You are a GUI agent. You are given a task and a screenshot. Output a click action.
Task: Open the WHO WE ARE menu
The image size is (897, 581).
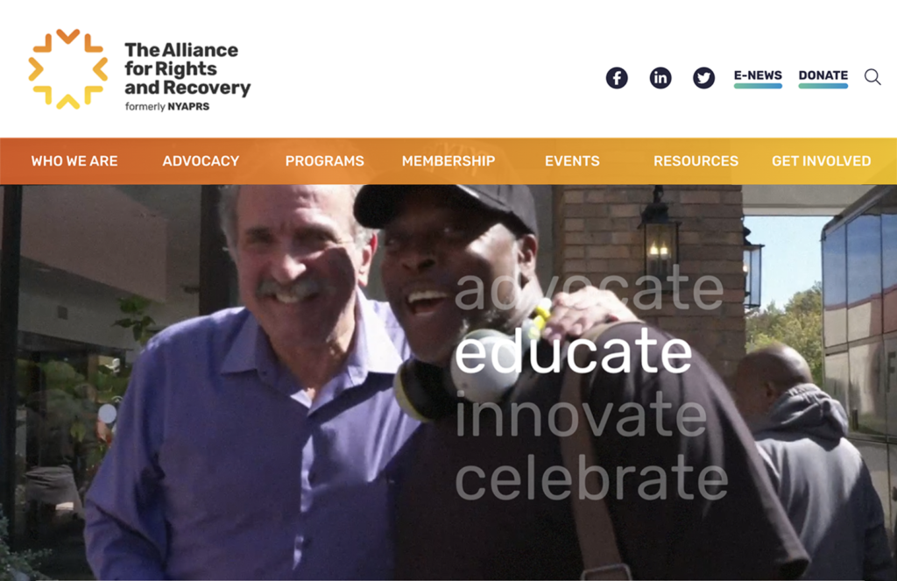[x=74, y=161]
